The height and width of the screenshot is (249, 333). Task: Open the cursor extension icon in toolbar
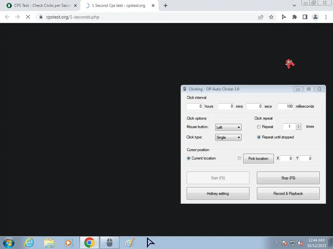[284, 17]
